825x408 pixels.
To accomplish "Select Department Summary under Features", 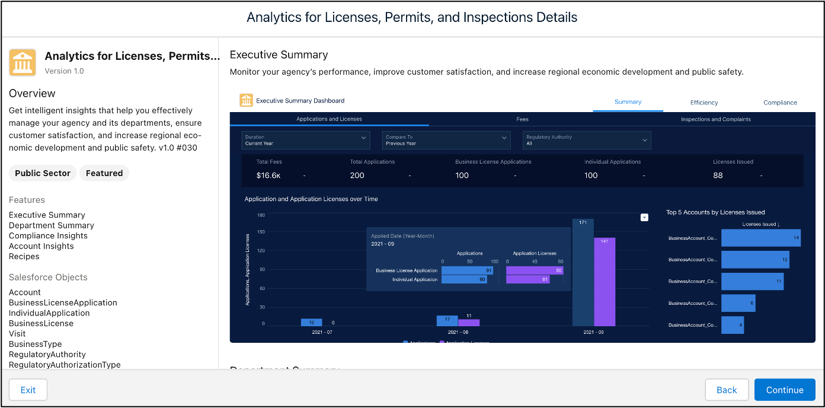I will coord(51,225).
